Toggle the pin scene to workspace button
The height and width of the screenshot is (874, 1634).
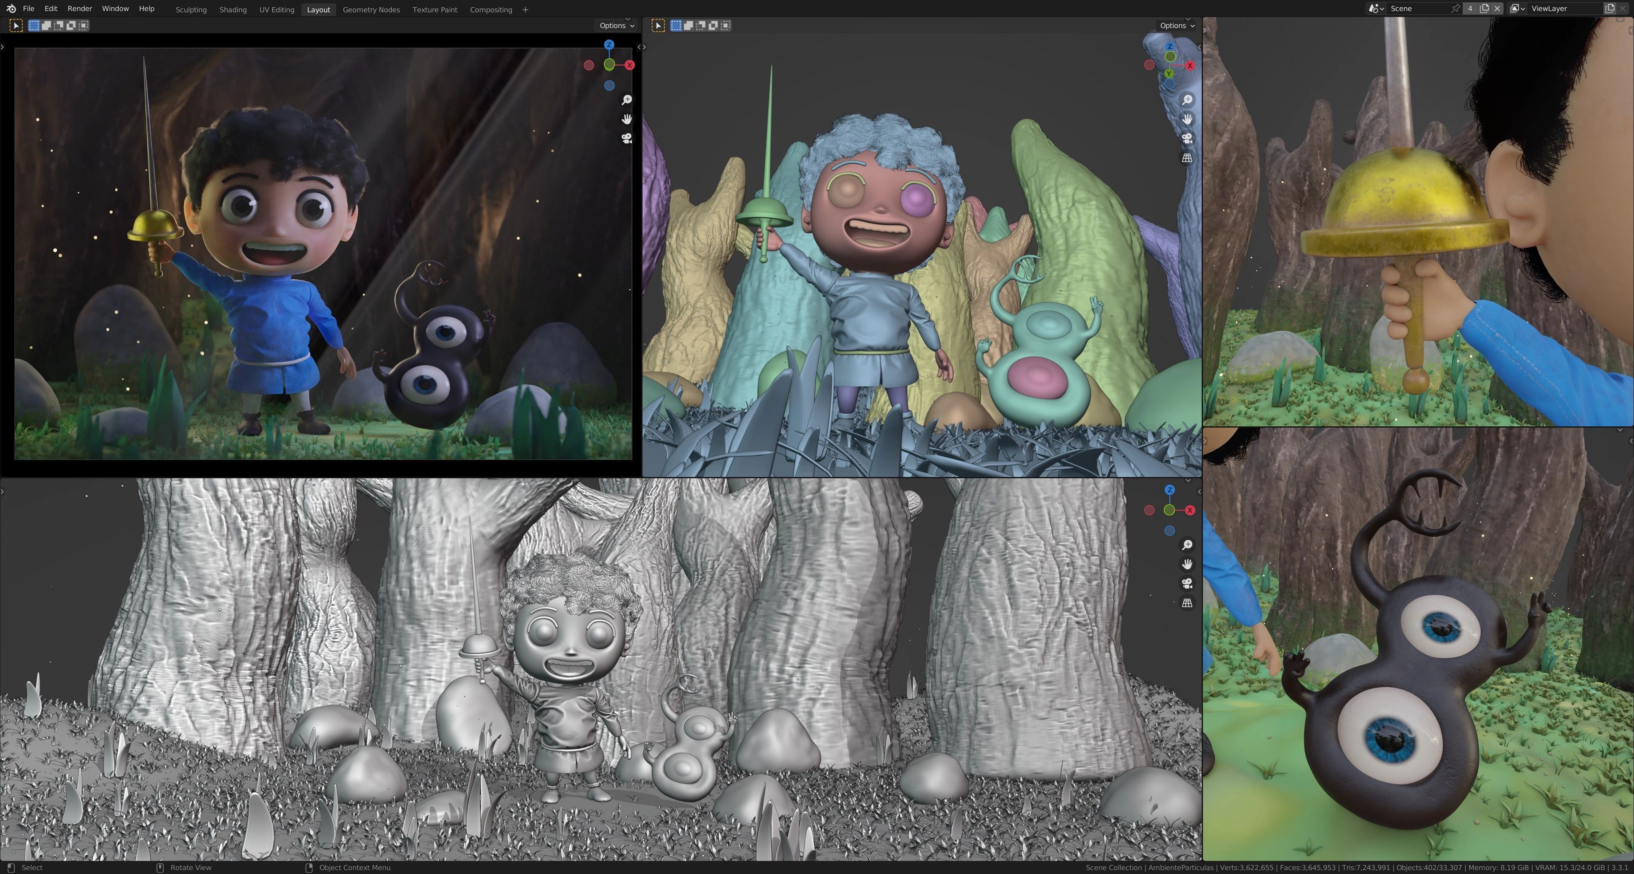1455,9
